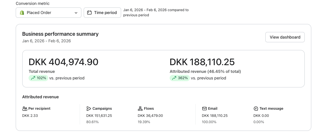Image resolution: width=319 pixels, height=134 pixels.
Task: Select the total revenue DKK 404,974.90
Action: click(x=63, y=62)
